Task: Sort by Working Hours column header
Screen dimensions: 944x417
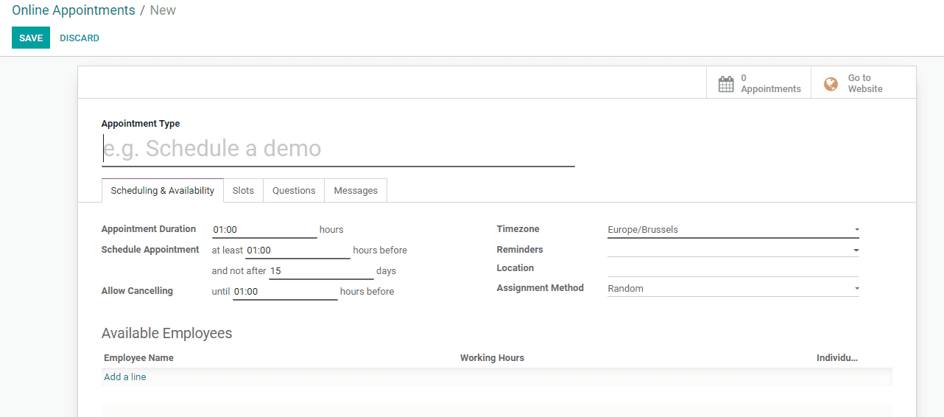Action: [x=492, y=358]
